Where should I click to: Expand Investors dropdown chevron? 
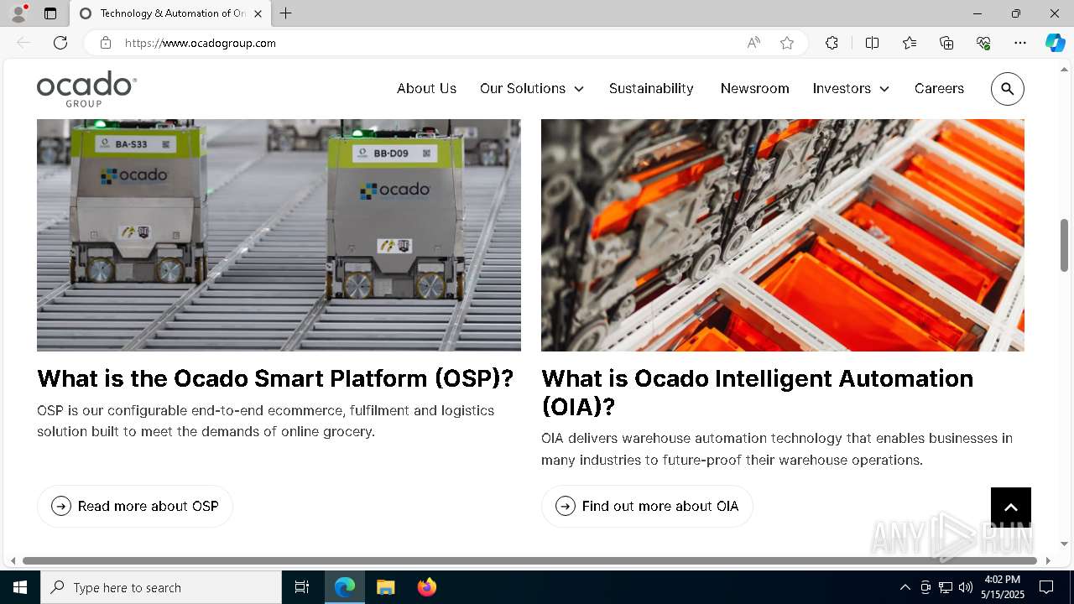click(x=884, y=89)
